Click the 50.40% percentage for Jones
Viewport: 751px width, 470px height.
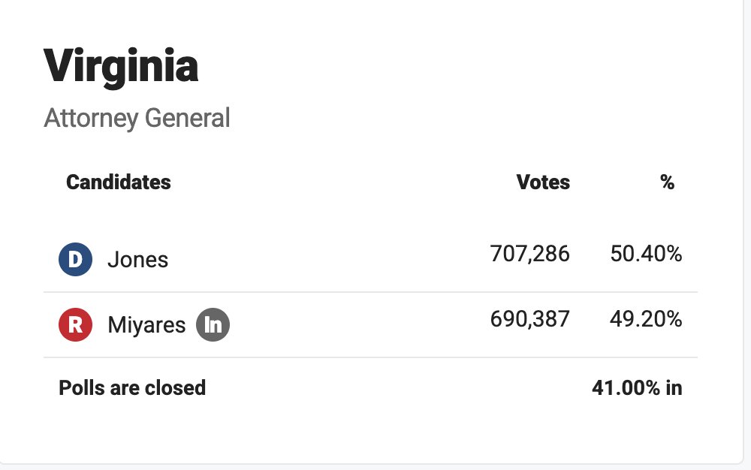pyautogui.click(x=646, y=254)
